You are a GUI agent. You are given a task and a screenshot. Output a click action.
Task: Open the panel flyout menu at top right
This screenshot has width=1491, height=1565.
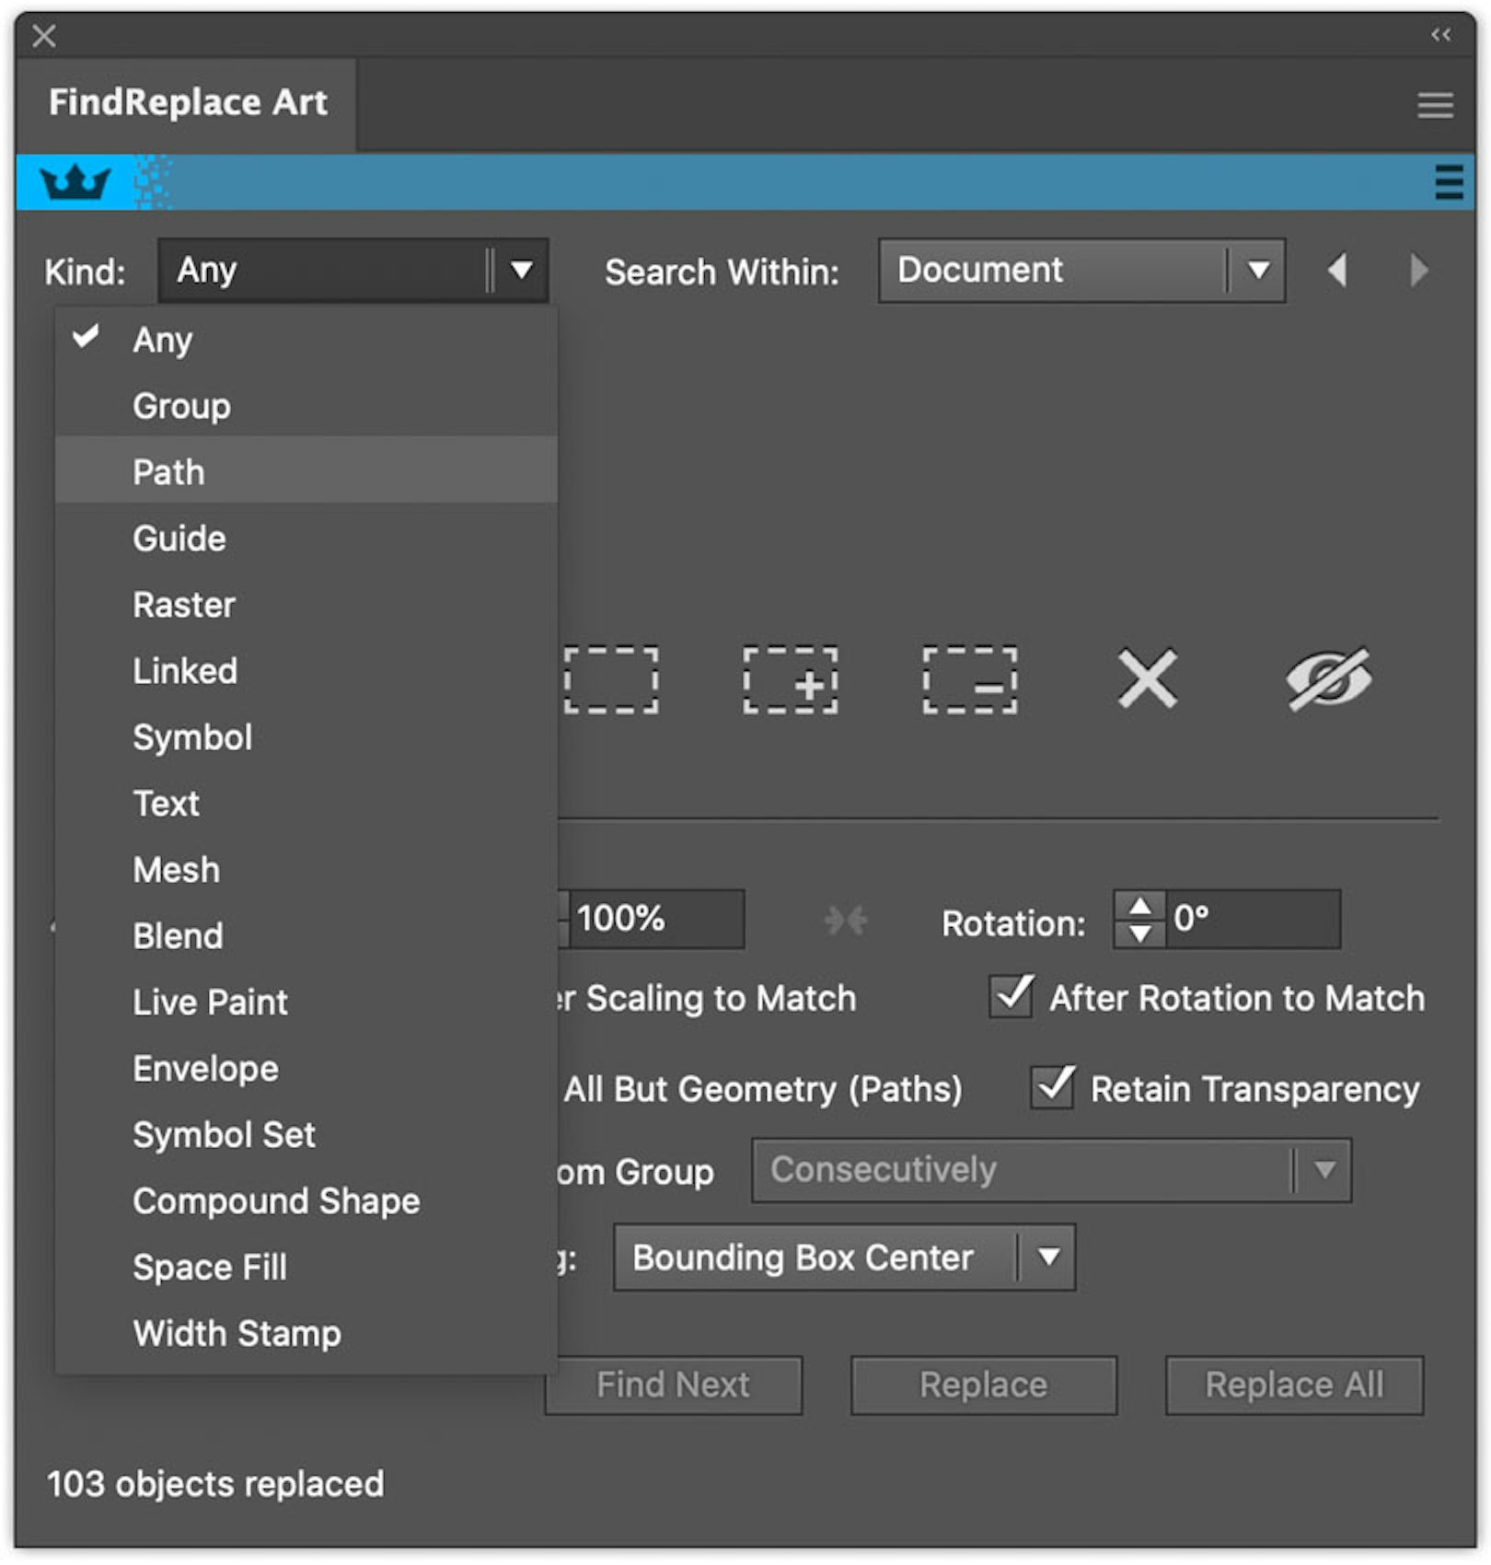(1433, 106)
